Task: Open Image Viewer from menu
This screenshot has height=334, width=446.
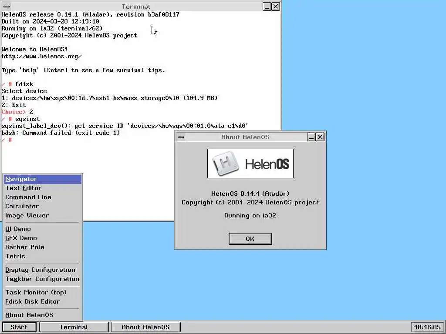Action: click(x=43, y=215)
